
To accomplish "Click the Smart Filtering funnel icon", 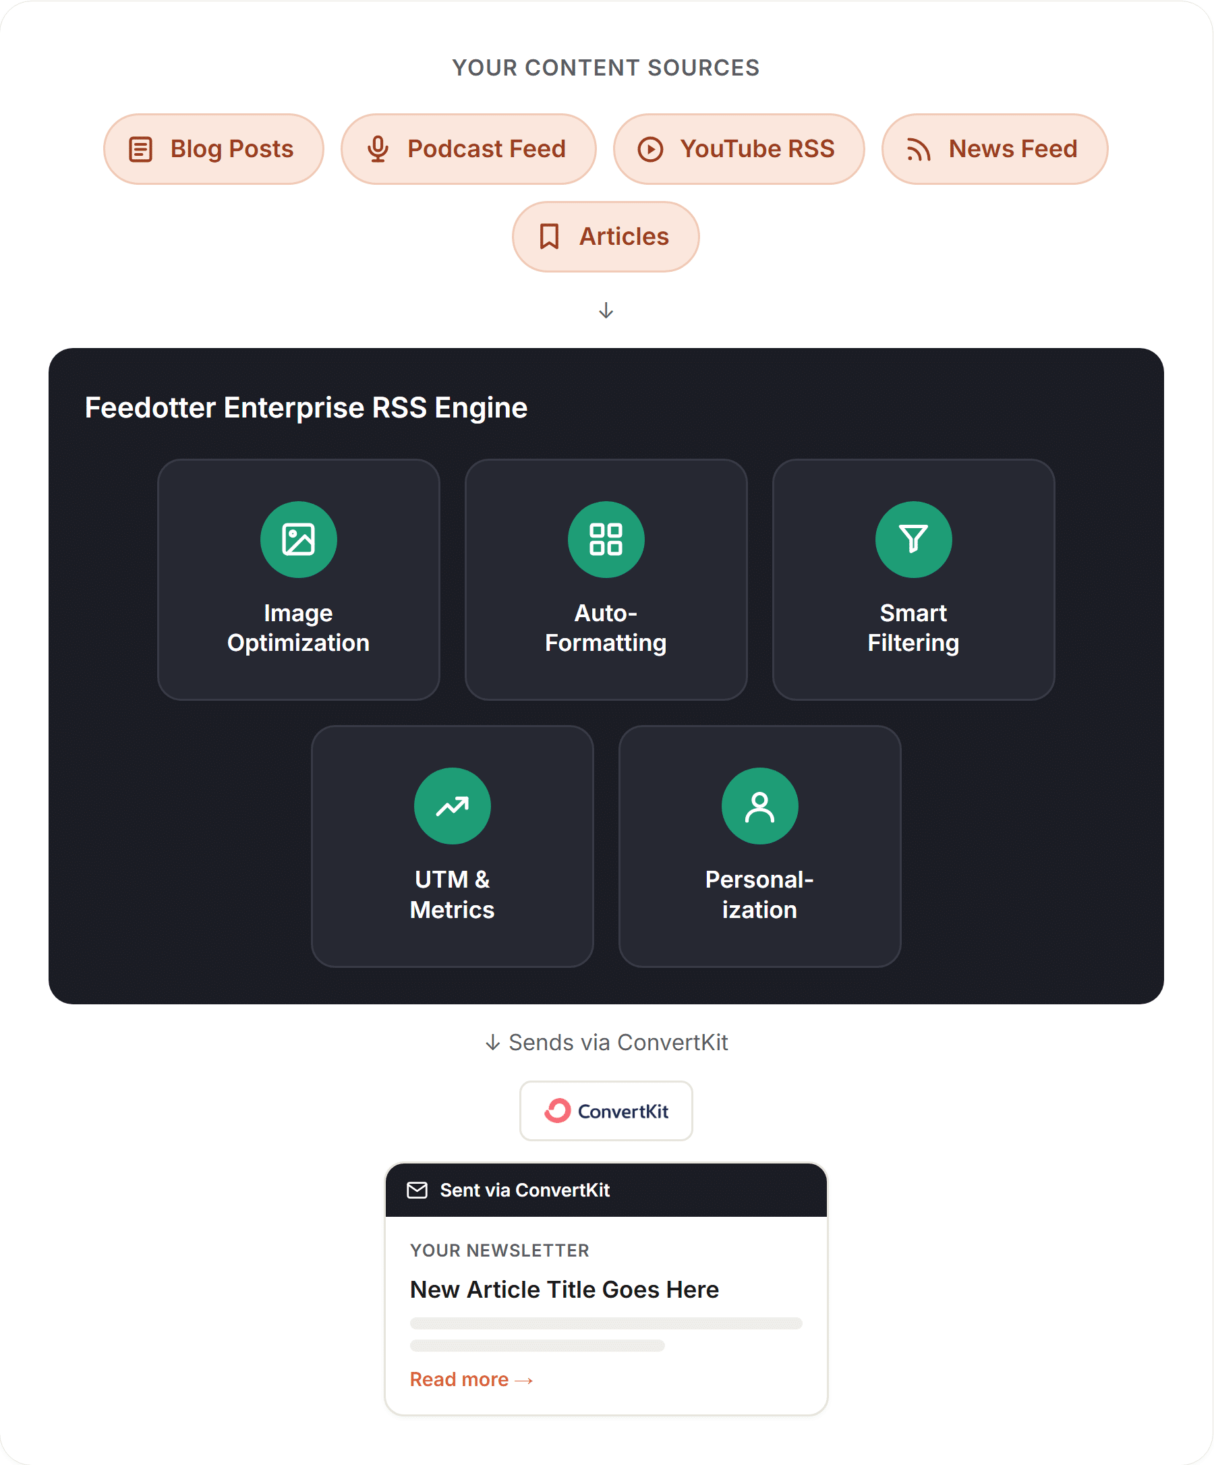I will tap(913, 540).
